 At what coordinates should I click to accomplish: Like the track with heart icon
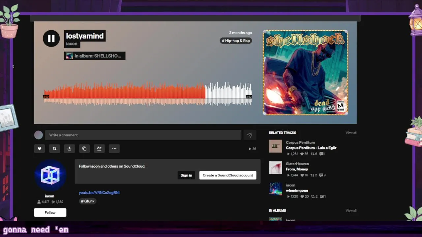click(39, 148)
